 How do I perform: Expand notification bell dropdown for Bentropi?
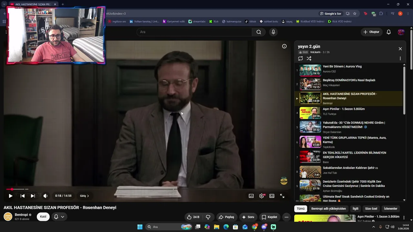point(59,217)
